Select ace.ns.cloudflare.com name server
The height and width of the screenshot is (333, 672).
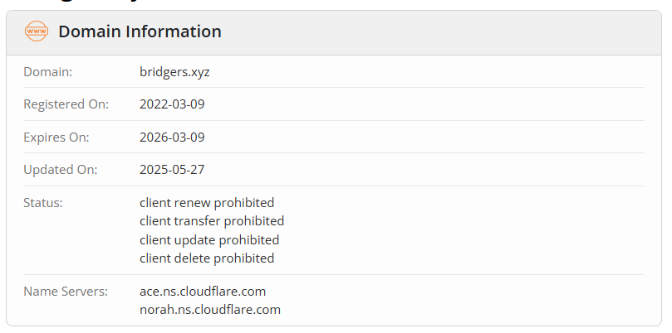[203, 292]
